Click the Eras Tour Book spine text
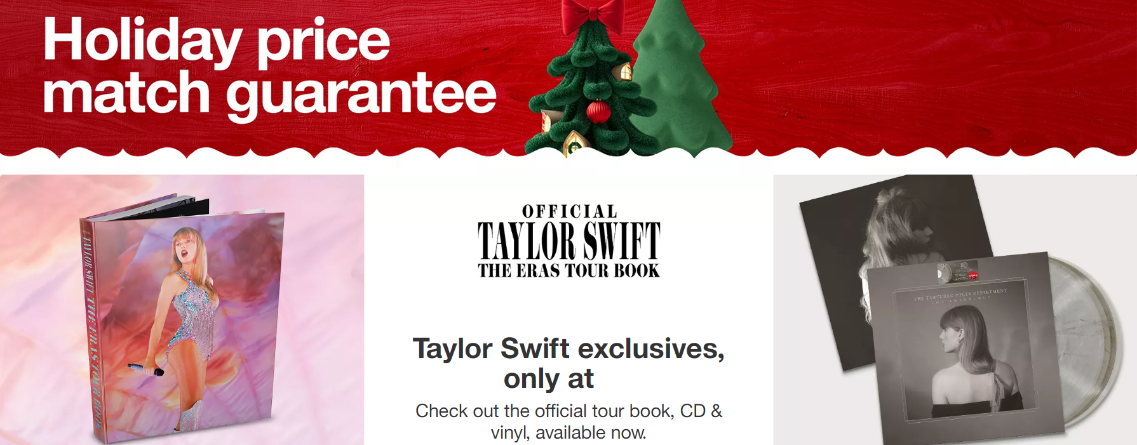 pos(93,330)
